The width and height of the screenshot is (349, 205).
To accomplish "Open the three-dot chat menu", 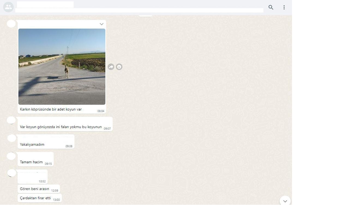I will point(284,7).
